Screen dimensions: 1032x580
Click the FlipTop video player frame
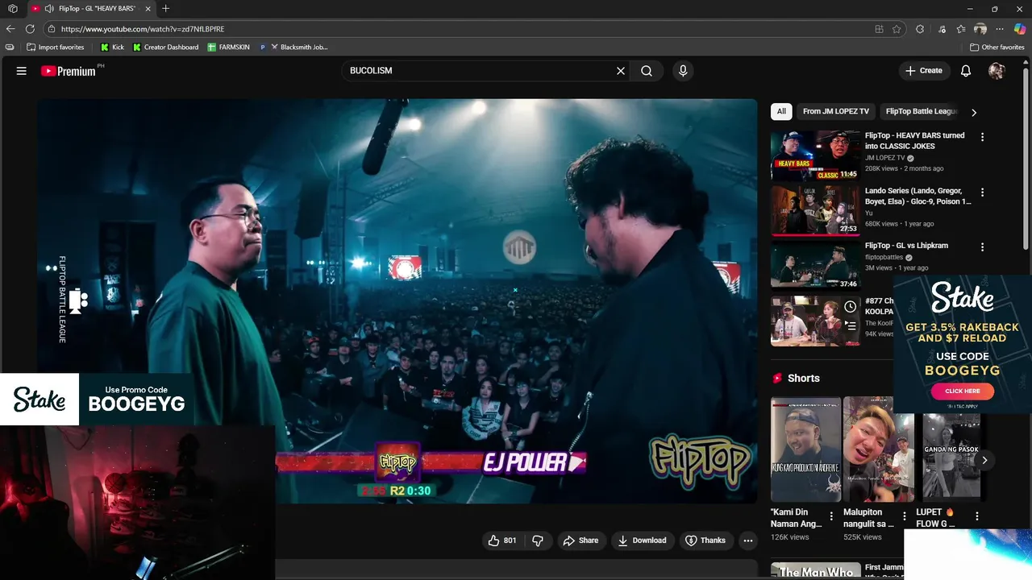(397, 301)
